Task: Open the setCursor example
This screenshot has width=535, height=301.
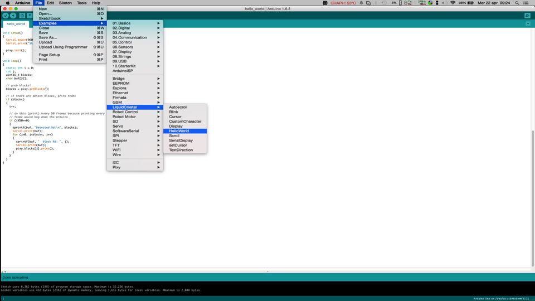Action: coord(185,145)
